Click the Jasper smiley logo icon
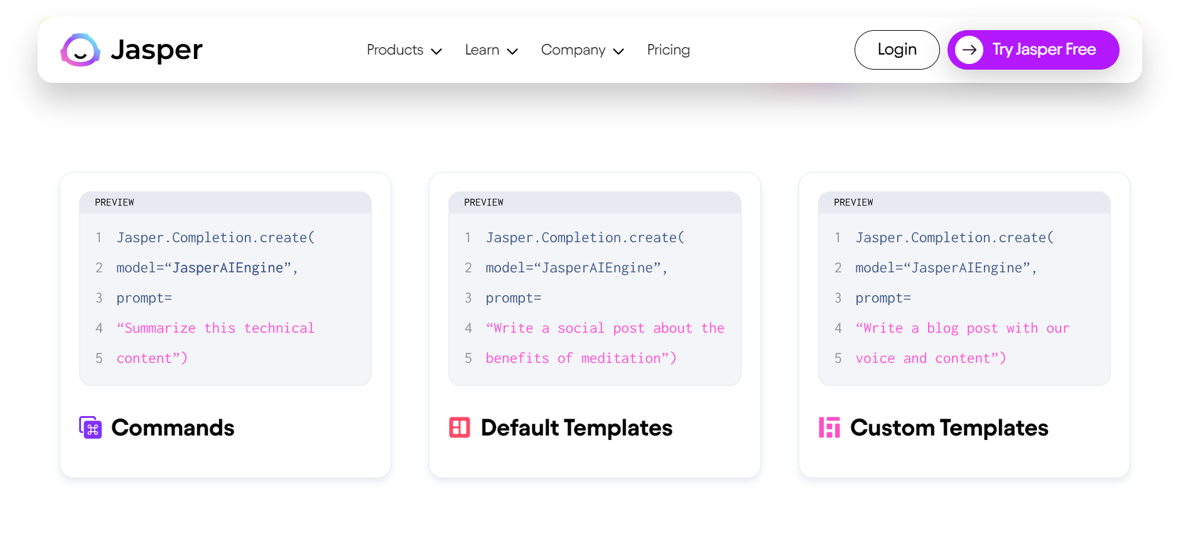 tap(80, 50)
